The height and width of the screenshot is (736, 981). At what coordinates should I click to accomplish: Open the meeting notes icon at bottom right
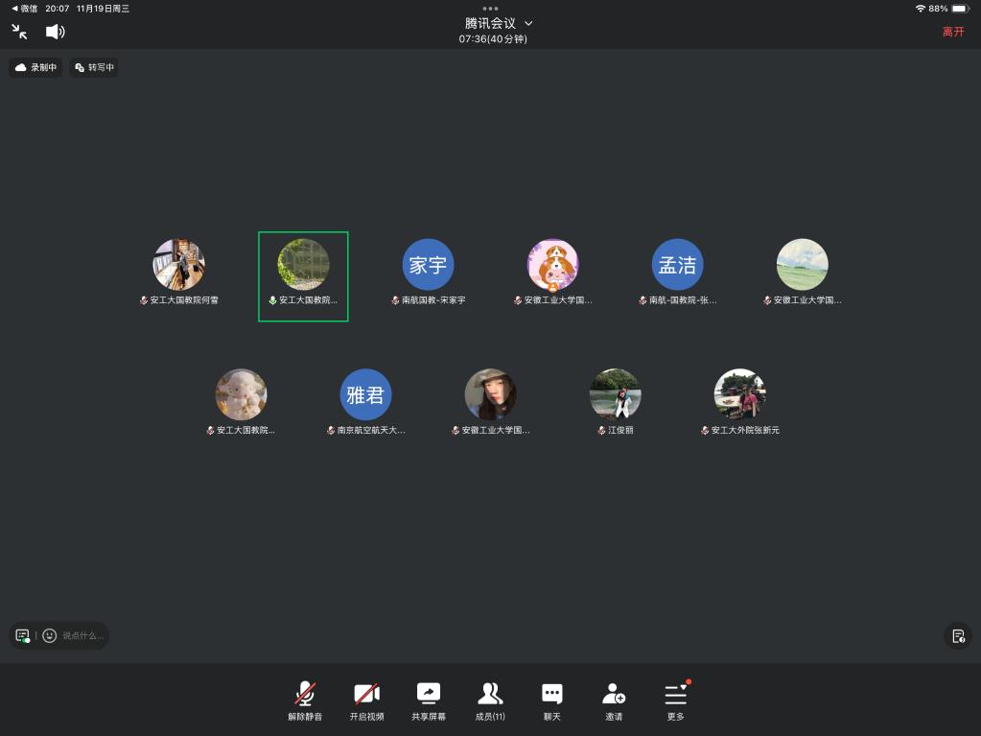point(957,635)
